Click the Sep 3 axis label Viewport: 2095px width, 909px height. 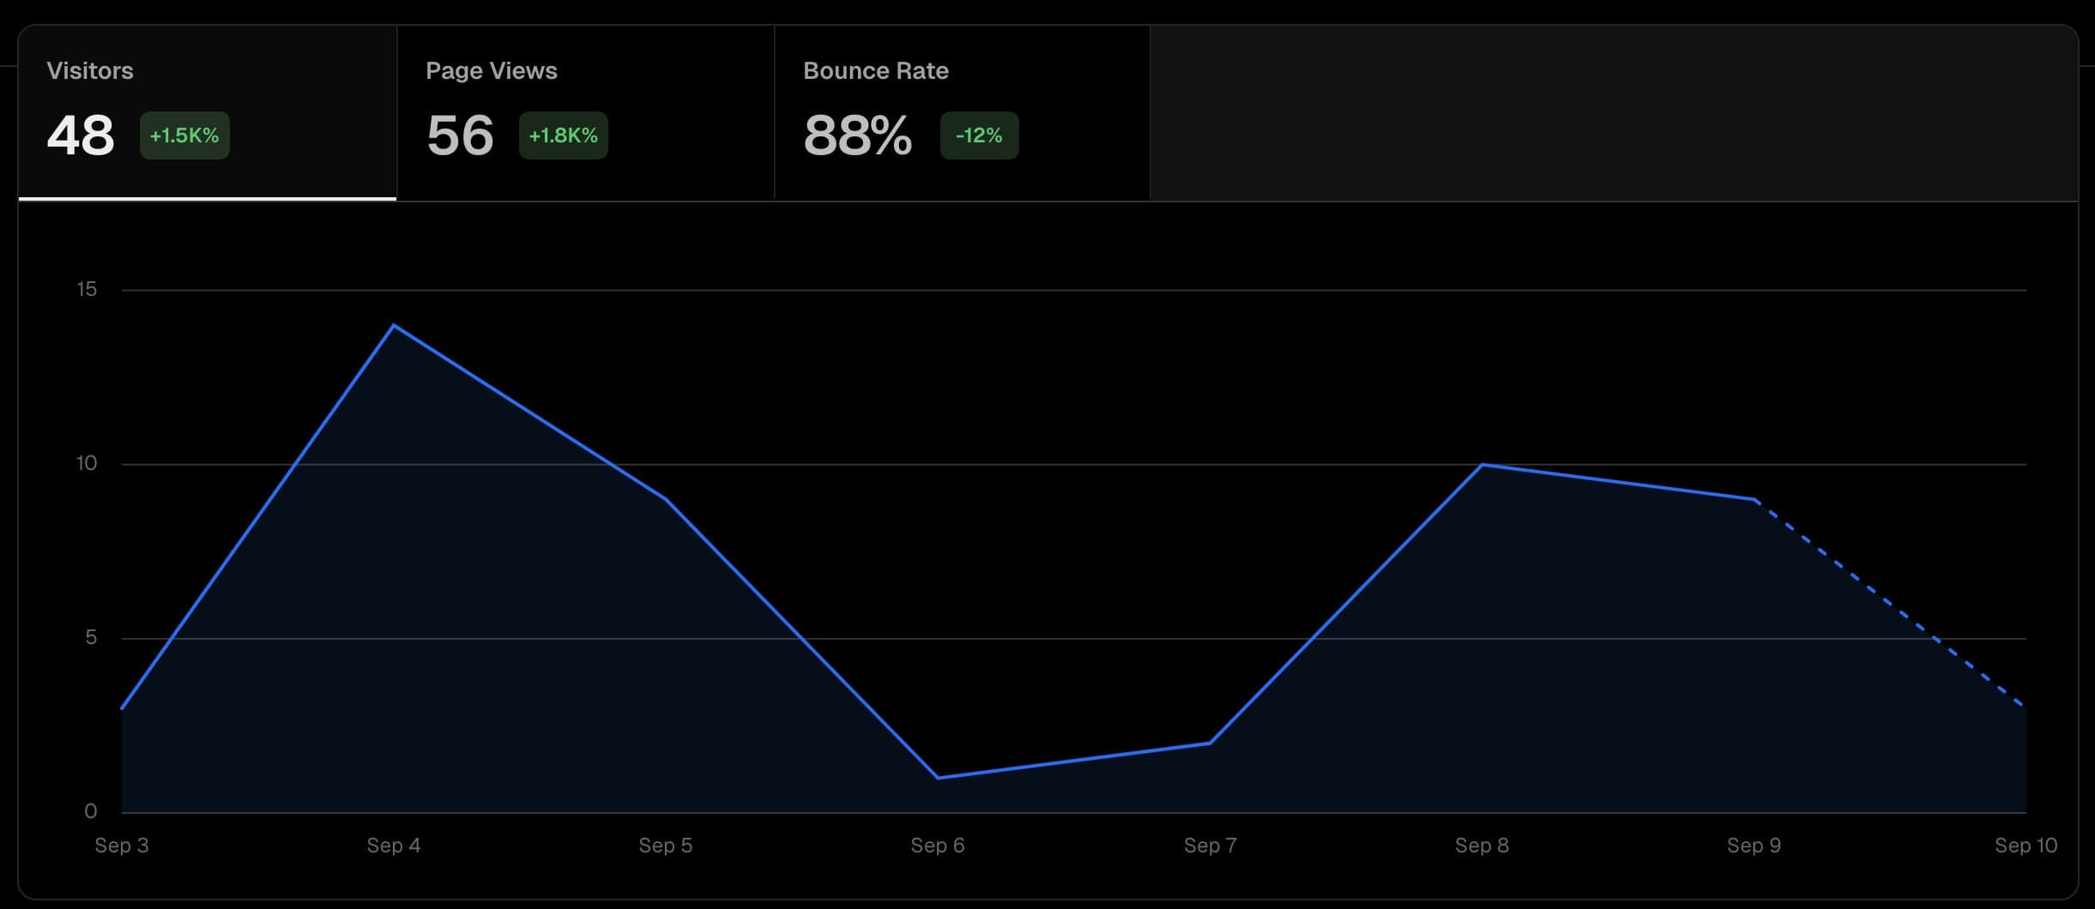[x=121, y=846]
